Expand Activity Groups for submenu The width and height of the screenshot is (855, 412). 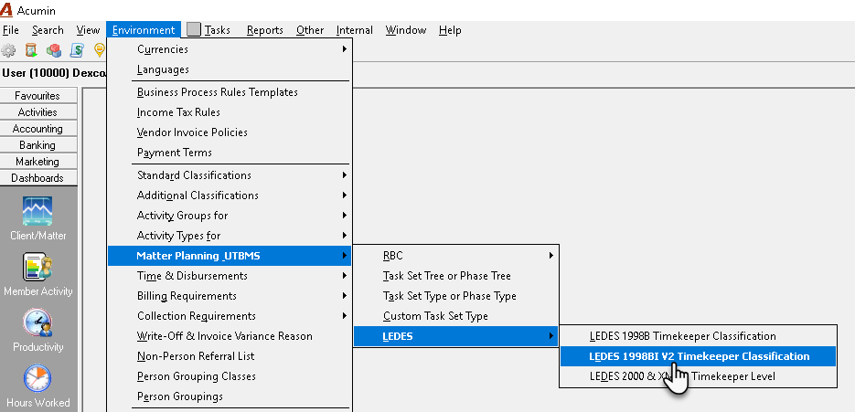[x=230, y=216]
